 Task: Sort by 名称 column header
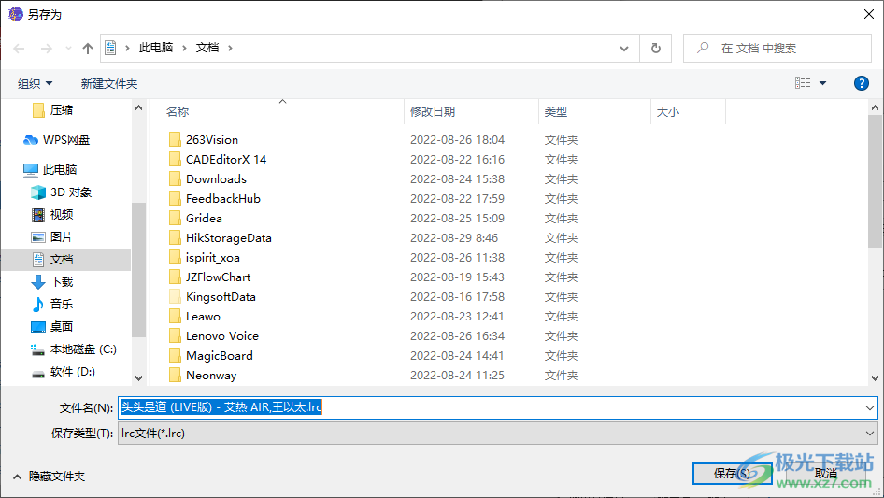178,112
